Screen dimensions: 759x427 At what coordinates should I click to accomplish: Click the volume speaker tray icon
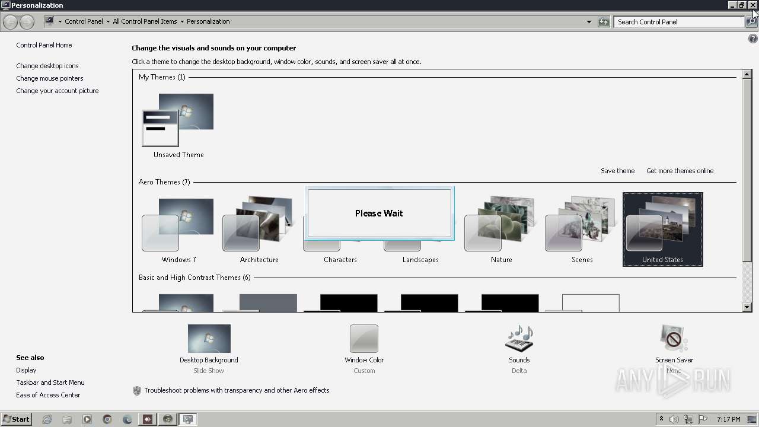[x=674, y=419]
